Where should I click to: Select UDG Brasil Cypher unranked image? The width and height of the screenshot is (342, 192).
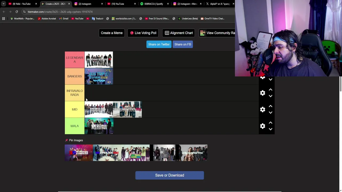click(x=135, y=153)
